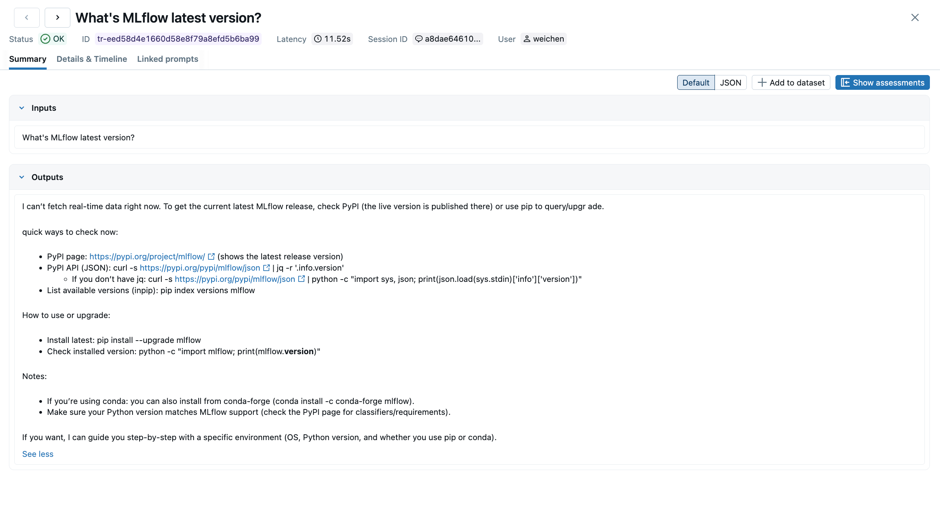Click the 'Check installed version' bullet
Screen dimensions: 940x507
183,351
